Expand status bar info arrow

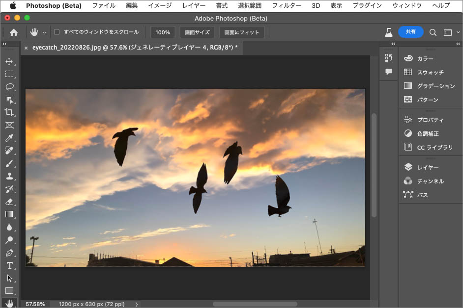pyautogui.click(x=137, y=304)
